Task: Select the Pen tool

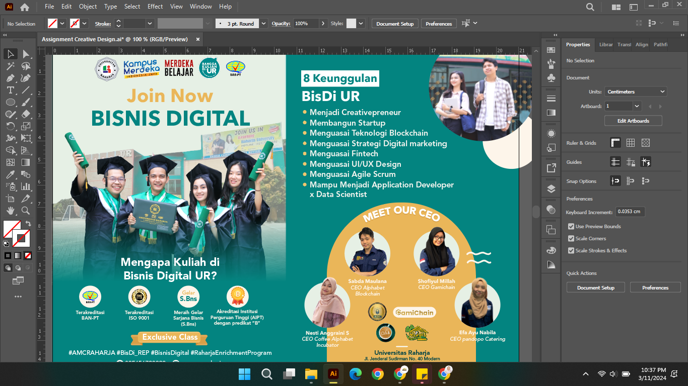Action: (x=10, y=78)
